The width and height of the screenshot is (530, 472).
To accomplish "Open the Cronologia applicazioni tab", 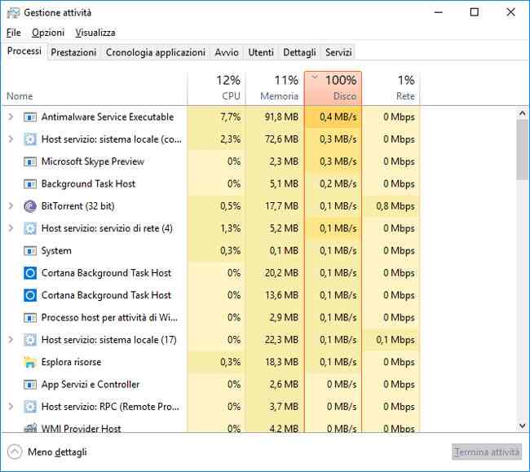I will pyautogui.click(x=156, y=53).
